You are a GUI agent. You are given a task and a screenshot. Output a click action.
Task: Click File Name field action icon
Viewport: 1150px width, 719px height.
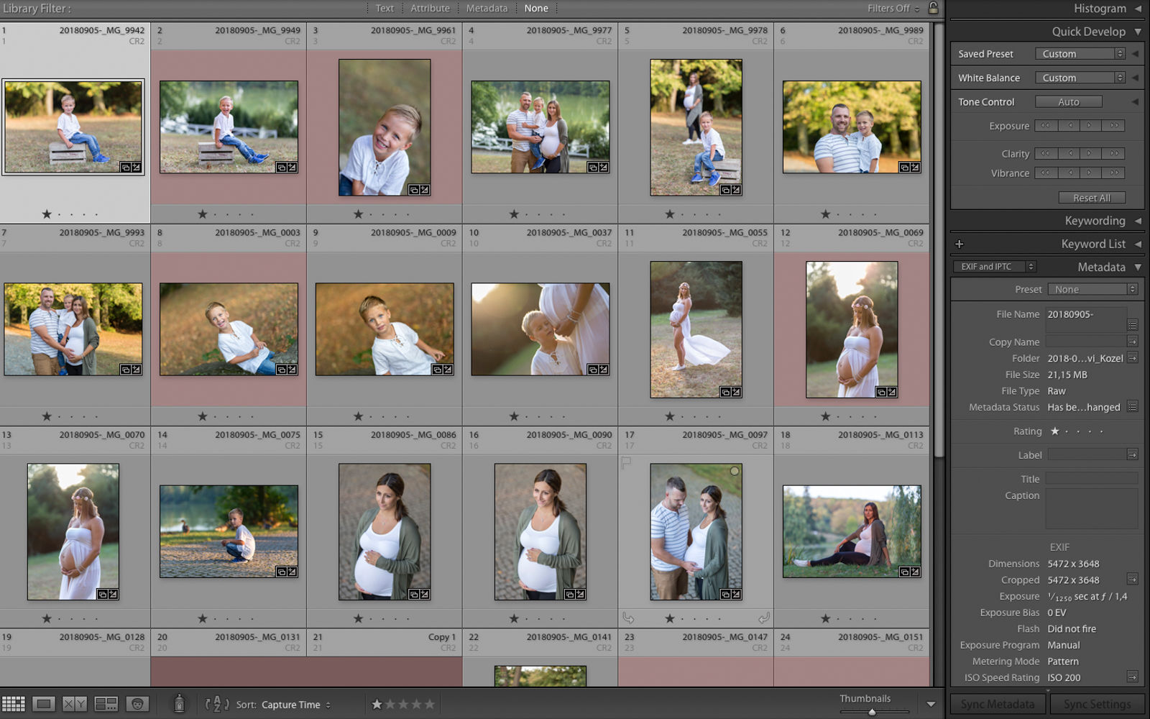point(1133,325)
